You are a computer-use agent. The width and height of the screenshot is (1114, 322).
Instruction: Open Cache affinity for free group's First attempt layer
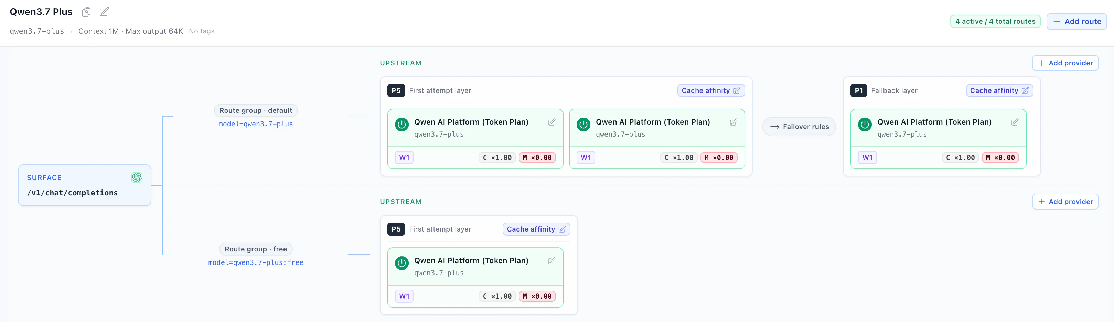(x=536, y=229)
